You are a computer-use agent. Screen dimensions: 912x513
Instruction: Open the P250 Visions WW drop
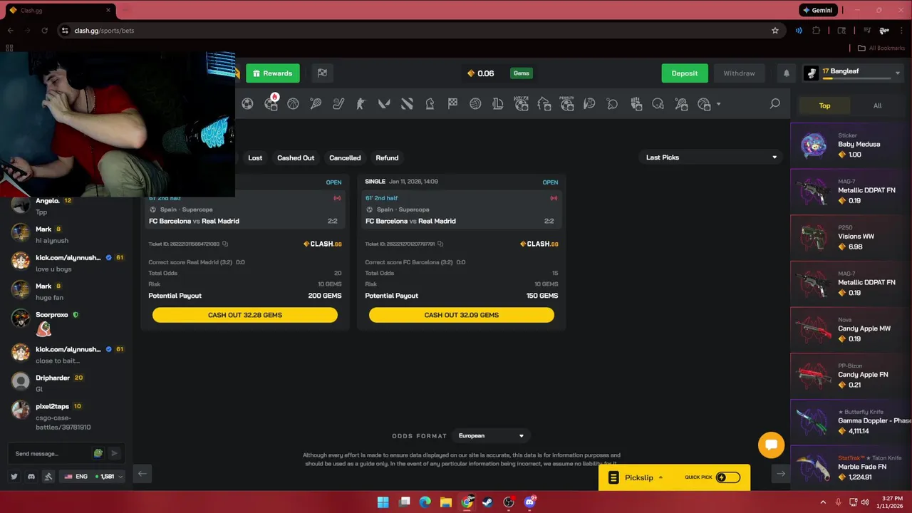[x=851, y=237]
